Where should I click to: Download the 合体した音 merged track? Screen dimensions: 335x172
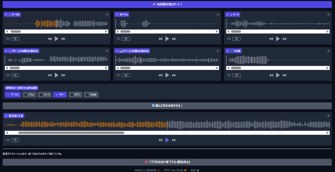point(328,115)
